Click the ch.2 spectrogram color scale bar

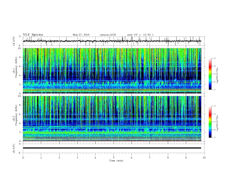(x=210, y=122)
